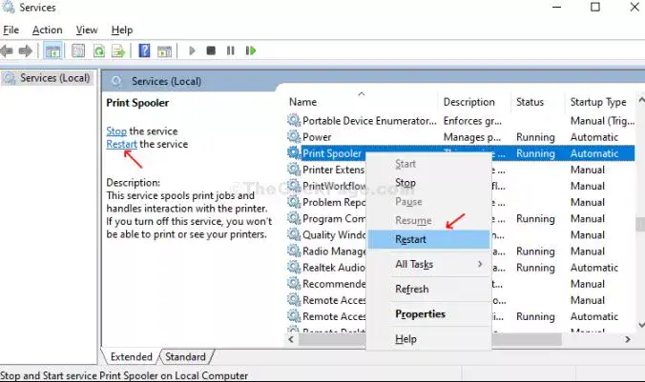Click the Pause Service toolbar icon
The width and height of the screenshot is (645, 382).
tap(230, 50)
